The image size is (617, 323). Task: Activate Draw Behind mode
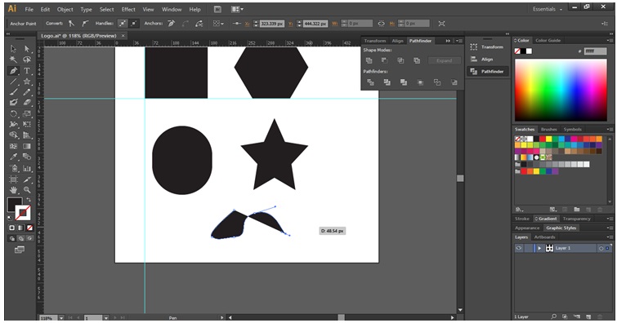21,238
